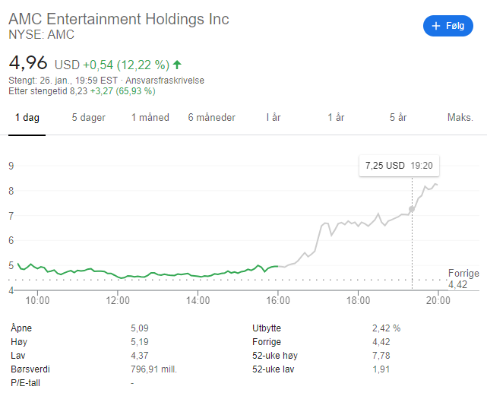Click the Forrige 4,42 chart label

[x=463, y=279]
